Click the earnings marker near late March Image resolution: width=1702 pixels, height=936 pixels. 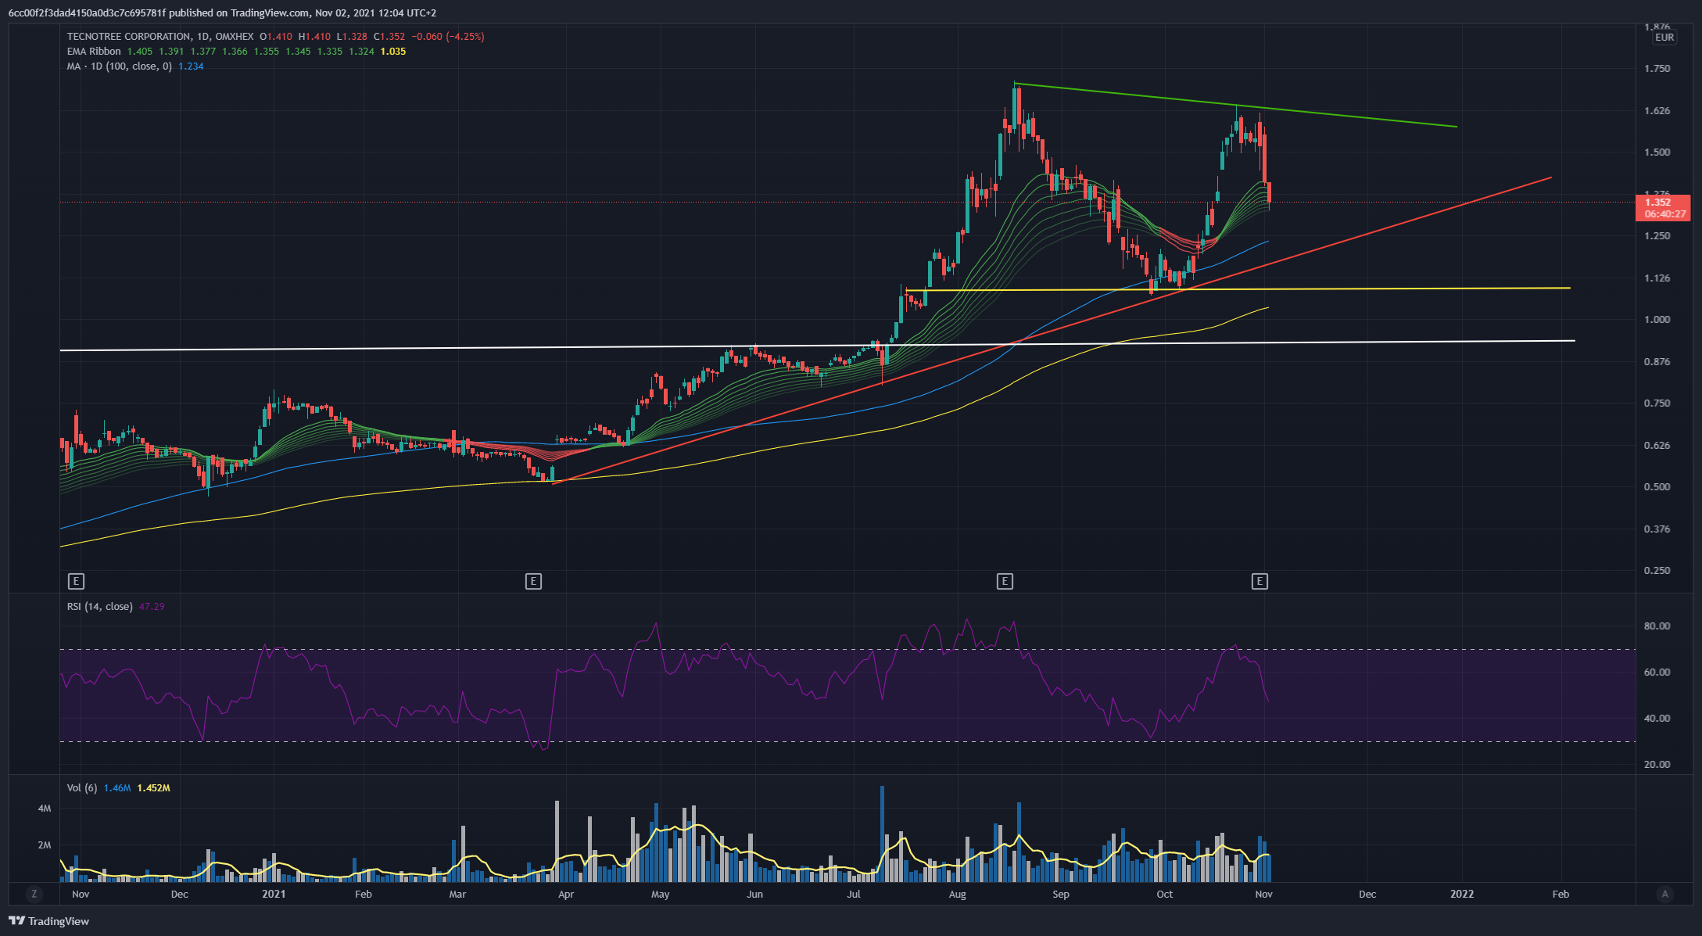(533, 581)
